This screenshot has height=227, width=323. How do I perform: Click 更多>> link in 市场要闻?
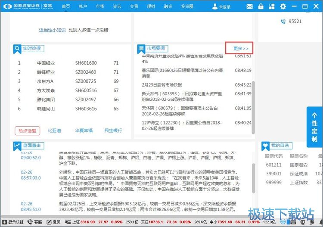241,49
